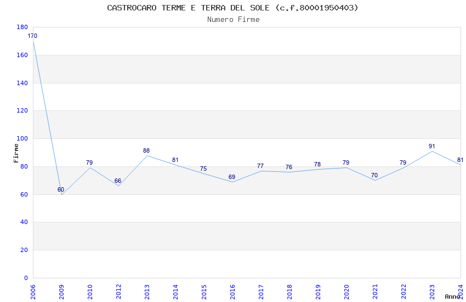Click the data label 60 for 2009
Image resolution: width=466 pixels, height=302 pixels.
(61, 189)
